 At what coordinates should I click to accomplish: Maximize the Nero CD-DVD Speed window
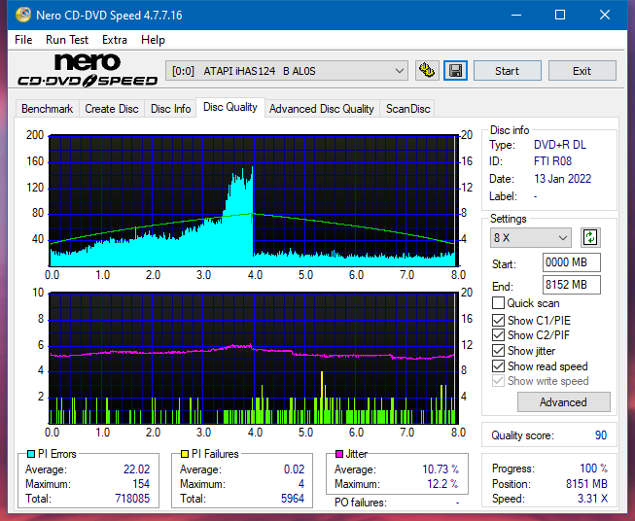point(560,15)
